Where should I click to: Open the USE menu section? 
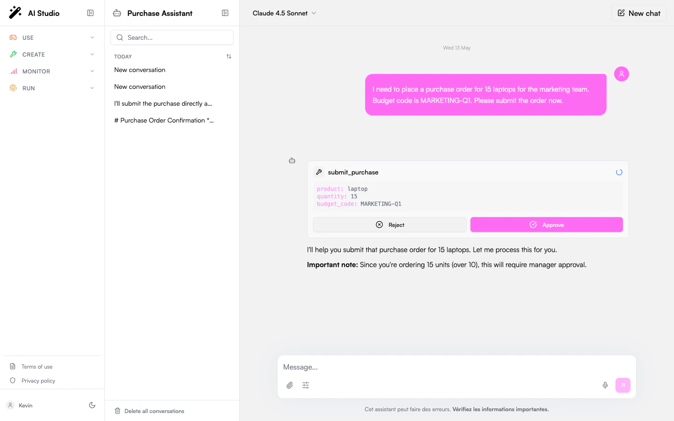(x=52, y=37)
